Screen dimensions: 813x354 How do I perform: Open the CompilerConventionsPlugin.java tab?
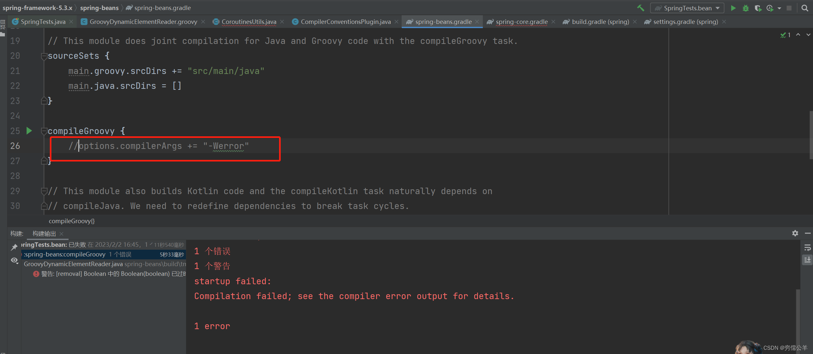point(345,22)
